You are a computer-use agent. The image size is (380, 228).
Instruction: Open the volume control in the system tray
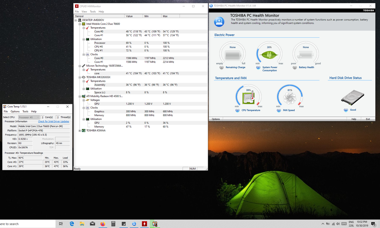tap(339, 224)
